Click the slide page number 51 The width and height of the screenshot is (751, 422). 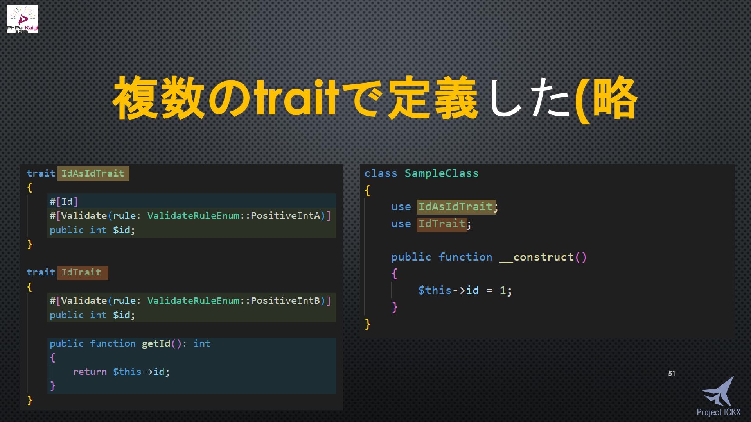pos(672,374)
